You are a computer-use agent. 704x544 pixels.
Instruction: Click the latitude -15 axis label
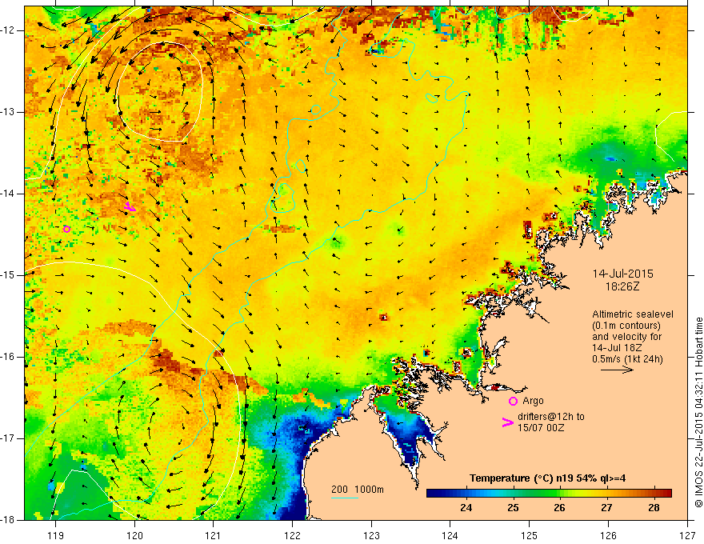(x=8, y=275)
